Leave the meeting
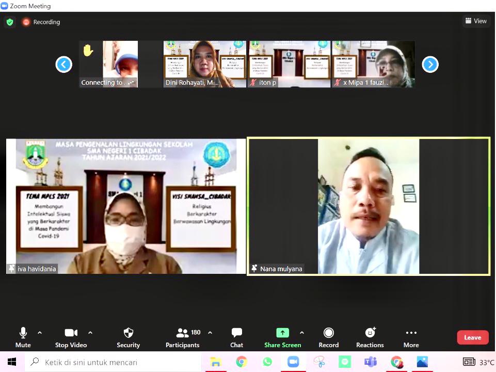The width and height of the screenshot is (496, 372). (x=472, y=337)
